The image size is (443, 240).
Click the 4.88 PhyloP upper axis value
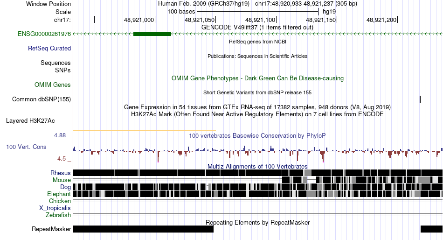tap(60, 135)
